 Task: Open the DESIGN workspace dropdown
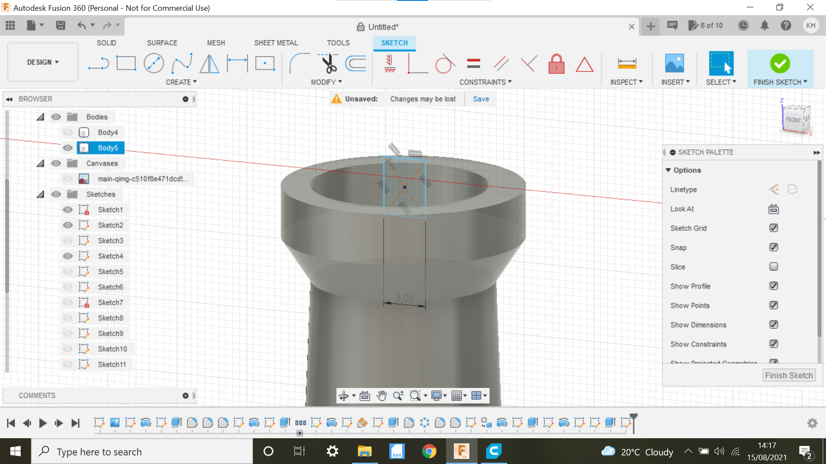coord(43,62)
